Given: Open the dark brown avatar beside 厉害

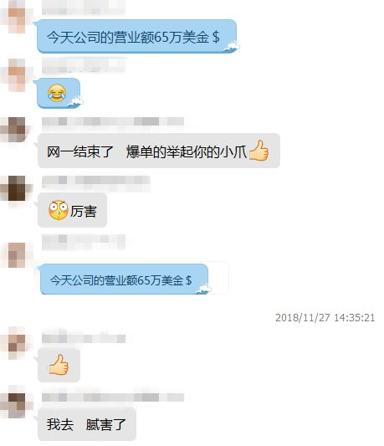Looking at the screenshot, I should click(16, 188).
